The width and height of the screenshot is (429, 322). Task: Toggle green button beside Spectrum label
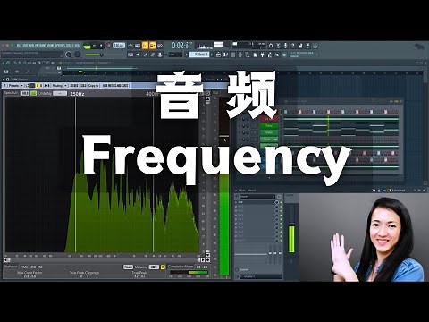click(x=33, y=93)
